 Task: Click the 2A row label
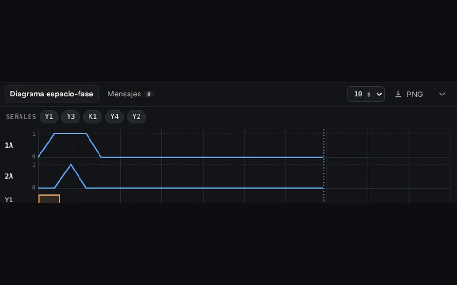coord(9,176)
